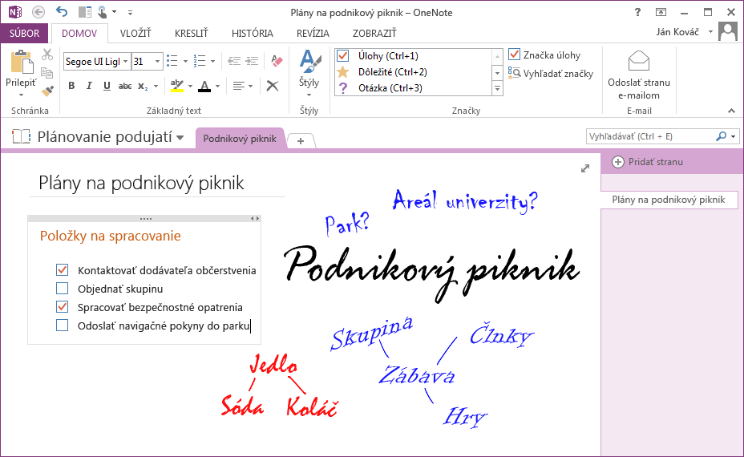Open the Plánovanie podujatí notebook dropdown
744x457 pixels.
180,138
